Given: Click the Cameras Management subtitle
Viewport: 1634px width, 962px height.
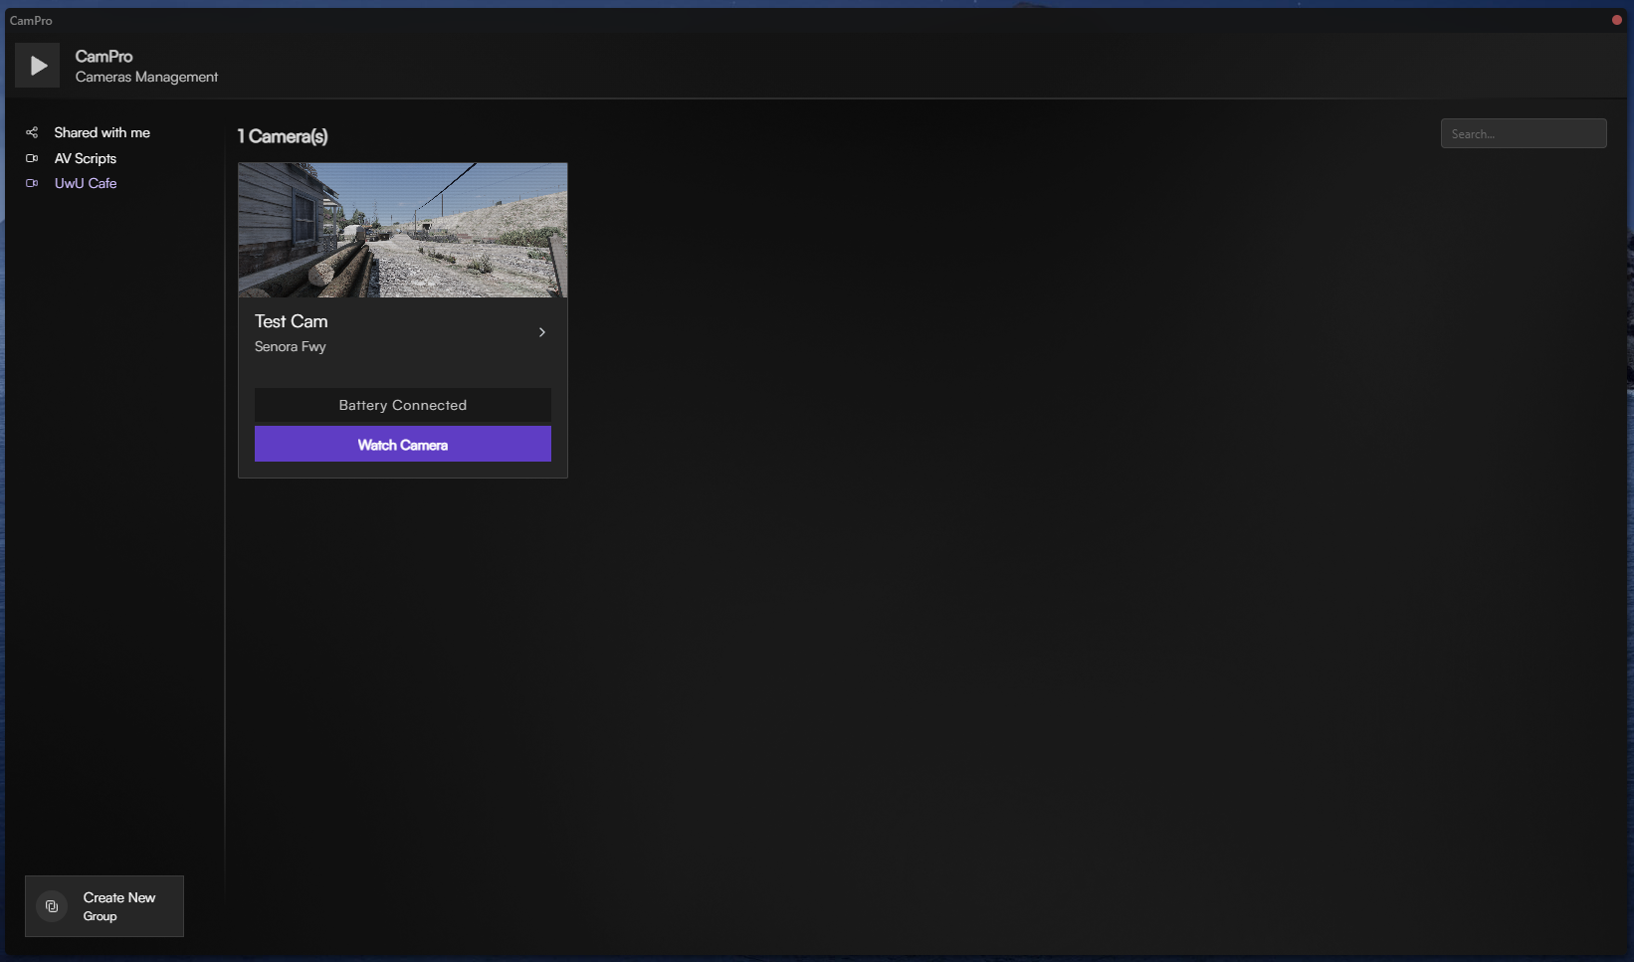Looking at the screenshot, I should (146, 77).
